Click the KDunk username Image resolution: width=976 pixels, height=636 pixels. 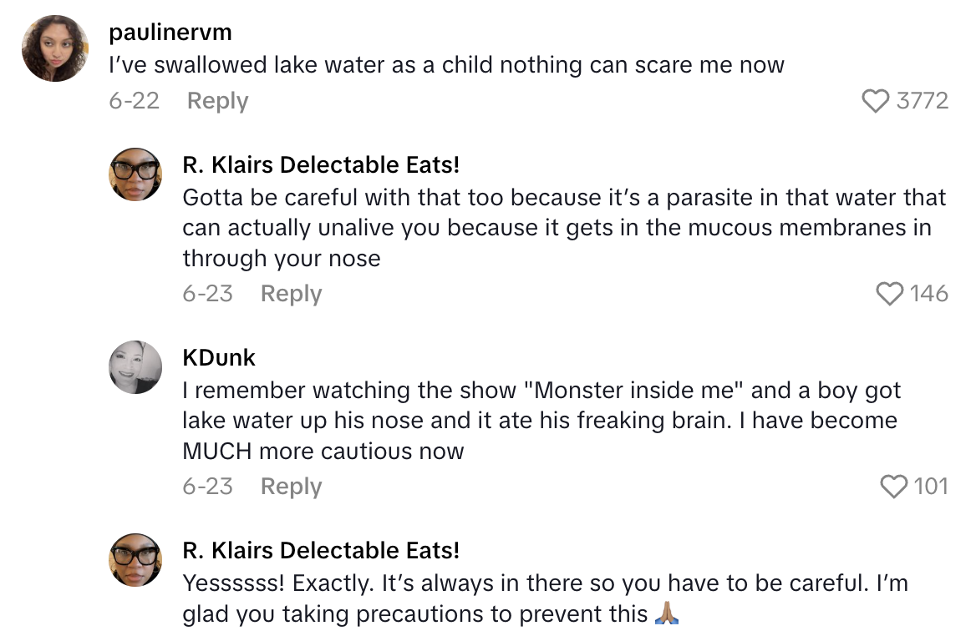pyautogui.click(x=218, y=357)
